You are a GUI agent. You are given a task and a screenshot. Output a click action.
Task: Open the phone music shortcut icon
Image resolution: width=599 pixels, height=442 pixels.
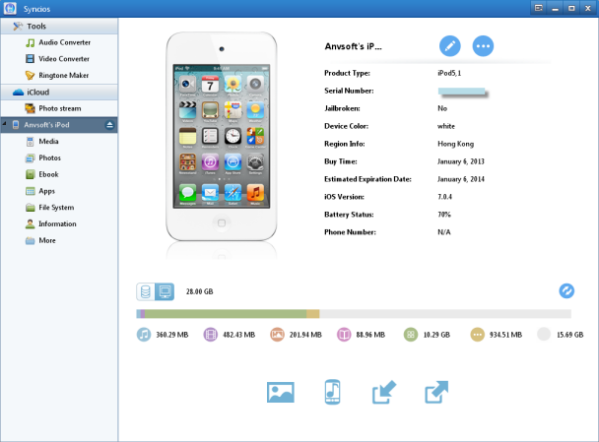point(332,392)
